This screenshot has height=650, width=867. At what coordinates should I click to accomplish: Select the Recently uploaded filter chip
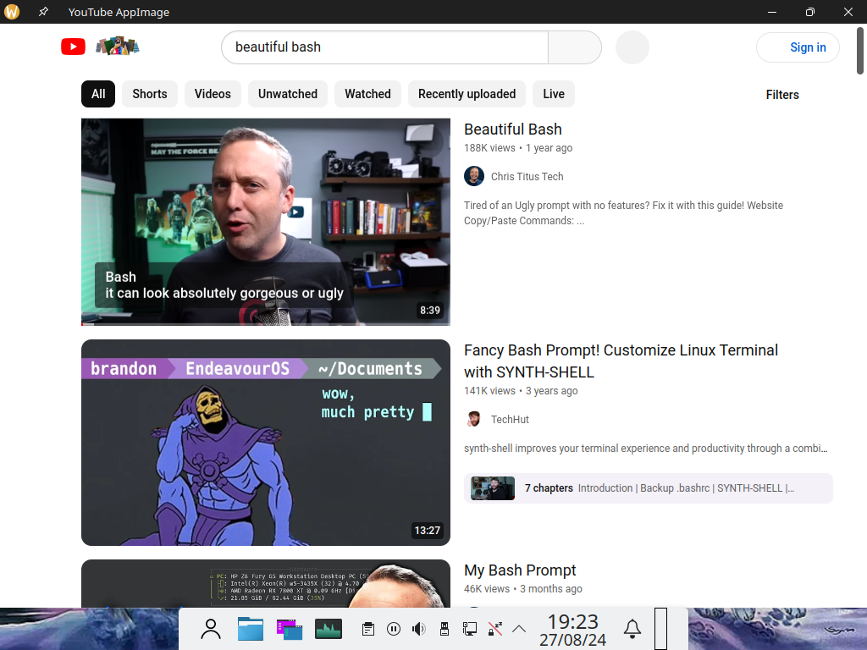click(x=467, y=94)
